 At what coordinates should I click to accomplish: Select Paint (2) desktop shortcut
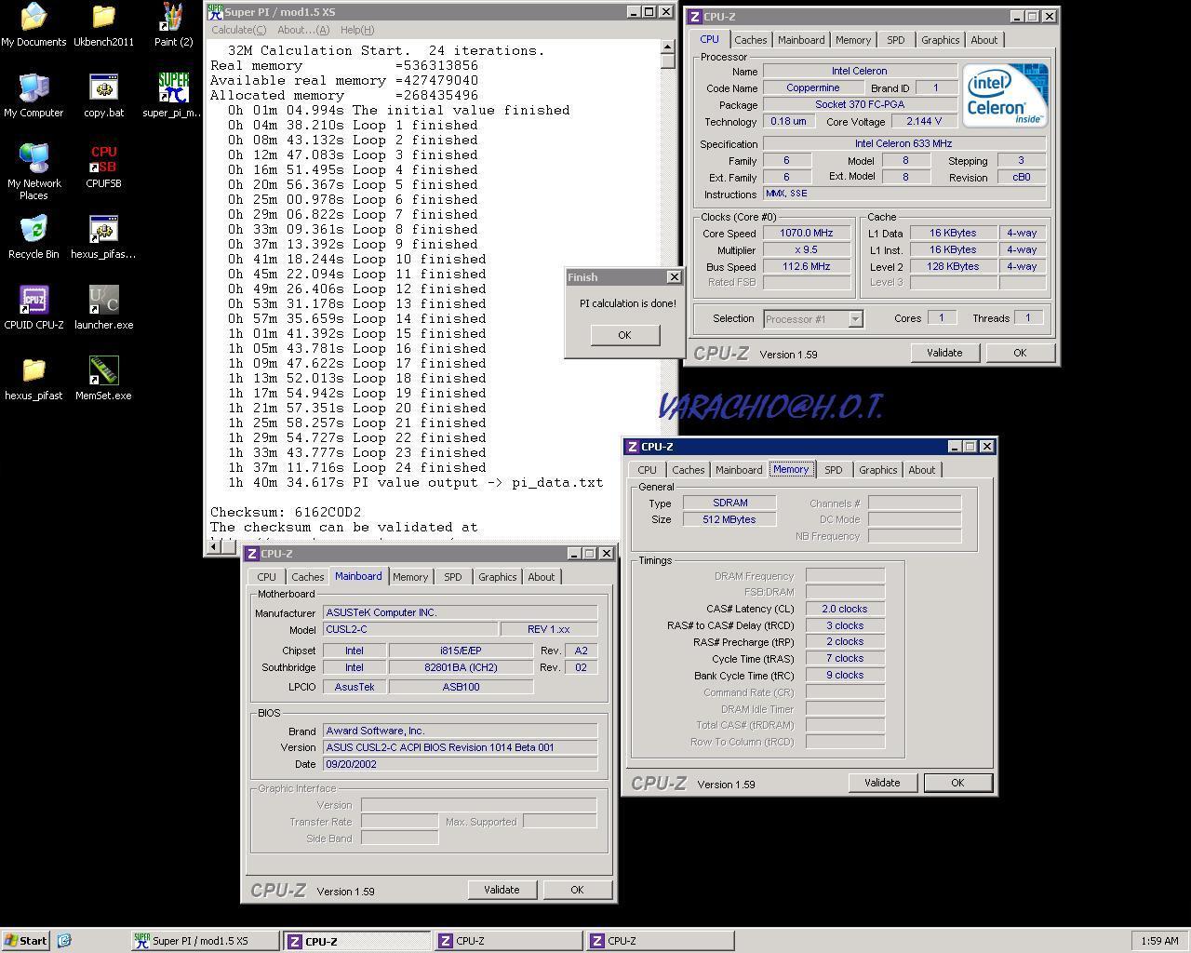[x=173, y=25]
